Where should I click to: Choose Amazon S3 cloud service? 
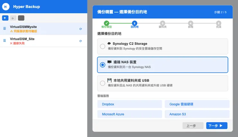point(197,114)
